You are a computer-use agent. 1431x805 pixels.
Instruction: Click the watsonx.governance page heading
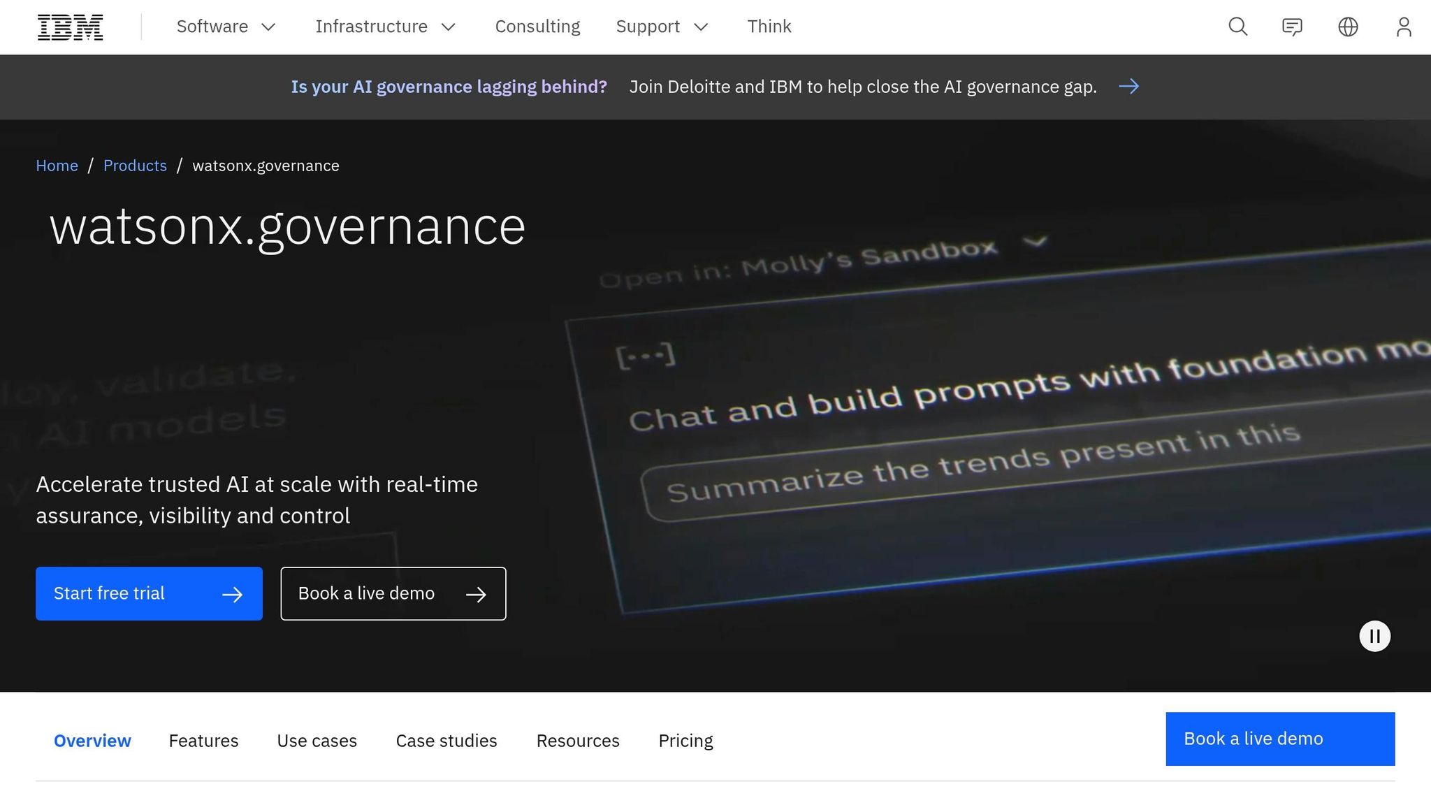[x=287, y=227]
